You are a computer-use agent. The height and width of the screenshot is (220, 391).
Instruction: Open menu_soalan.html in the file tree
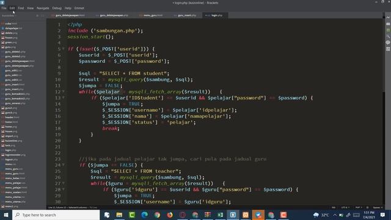16,193
